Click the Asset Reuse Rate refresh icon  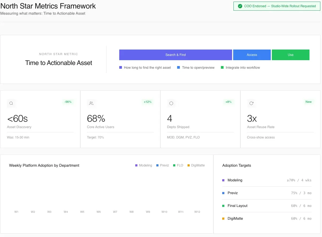coord(251,103)
